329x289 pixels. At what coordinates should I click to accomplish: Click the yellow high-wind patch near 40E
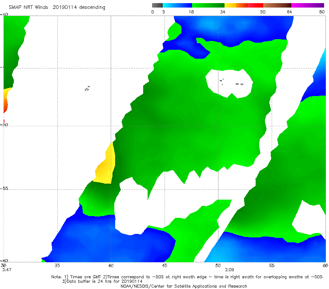pos(105,166)
